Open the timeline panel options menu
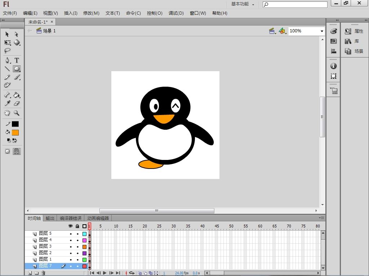 click(x=321, y=218)
